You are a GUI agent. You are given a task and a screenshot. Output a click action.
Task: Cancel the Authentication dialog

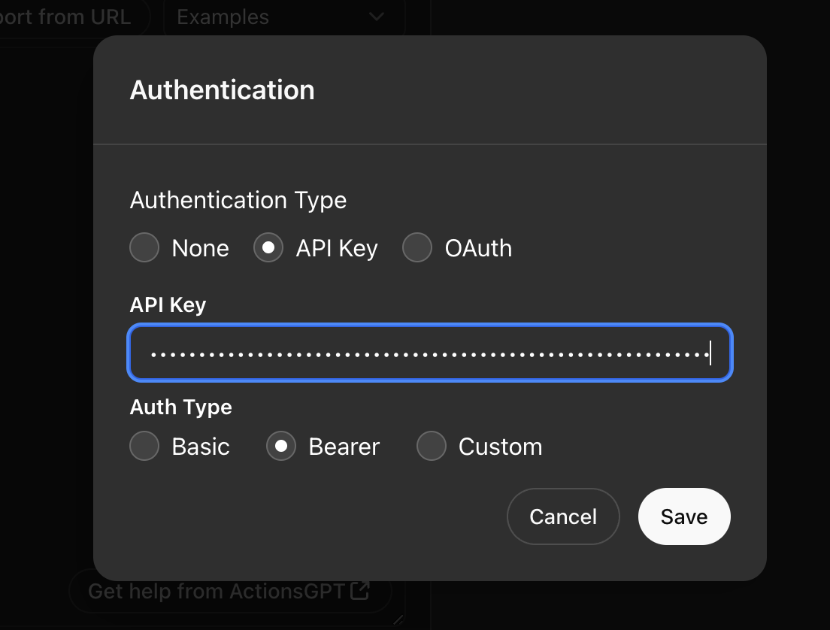[x=563, y=516]
